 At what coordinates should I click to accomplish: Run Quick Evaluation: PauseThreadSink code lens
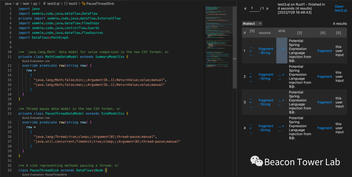(44, 175)
